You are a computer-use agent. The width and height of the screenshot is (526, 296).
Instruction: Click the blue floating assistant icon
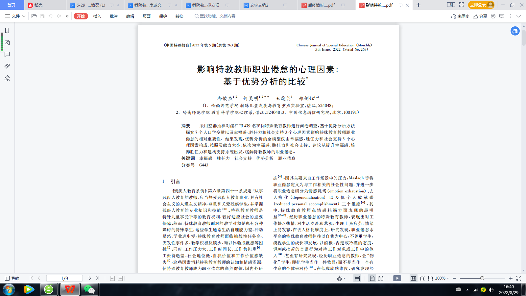[x=515, y=31]
